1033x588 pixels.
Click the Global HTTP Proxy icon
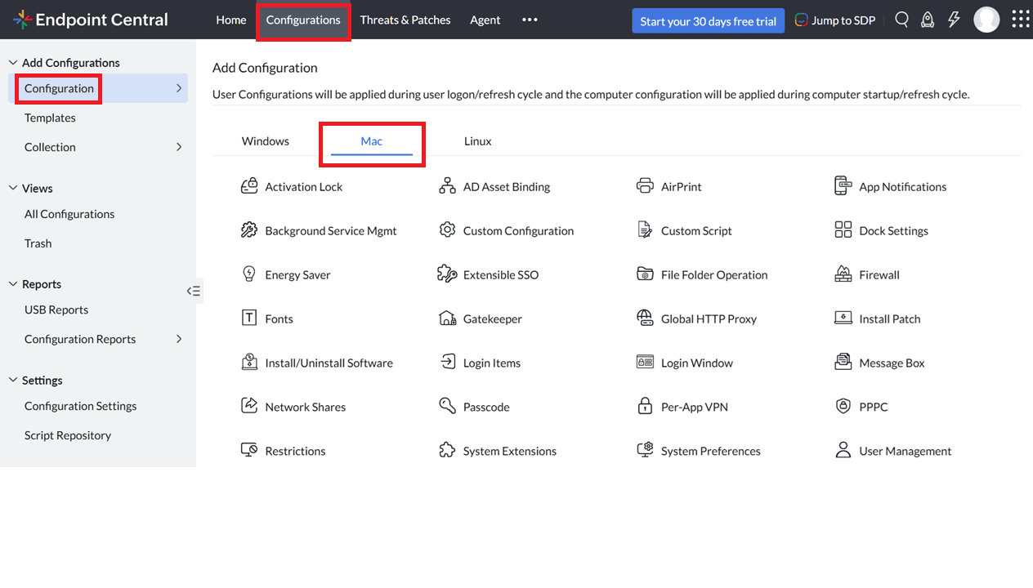pyautogui.click(x=645, y=318)
